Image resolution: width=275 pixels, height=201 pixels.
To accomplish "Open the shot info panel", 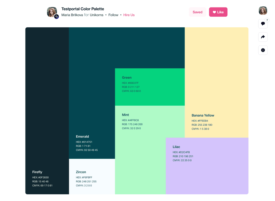I will click(263, 50).
